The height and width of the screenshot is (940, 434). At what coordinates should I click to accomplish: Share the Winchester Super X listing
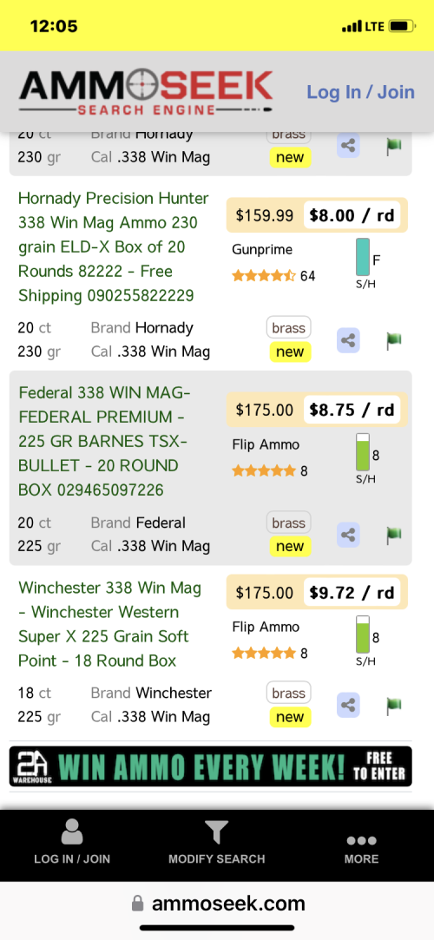[x=348, y=706]
